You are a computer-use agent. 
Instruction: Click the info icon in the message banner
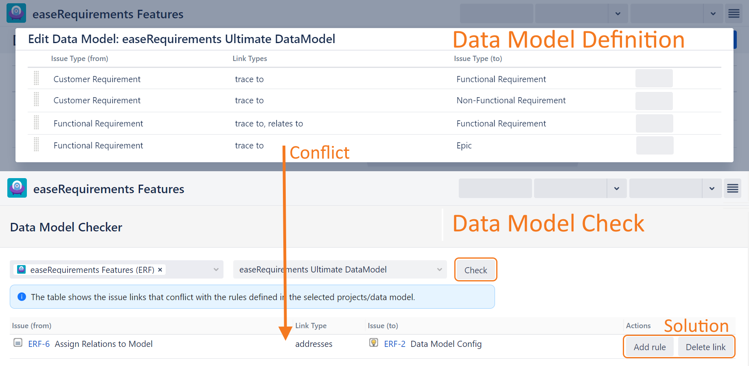click(x=22, y=297)
